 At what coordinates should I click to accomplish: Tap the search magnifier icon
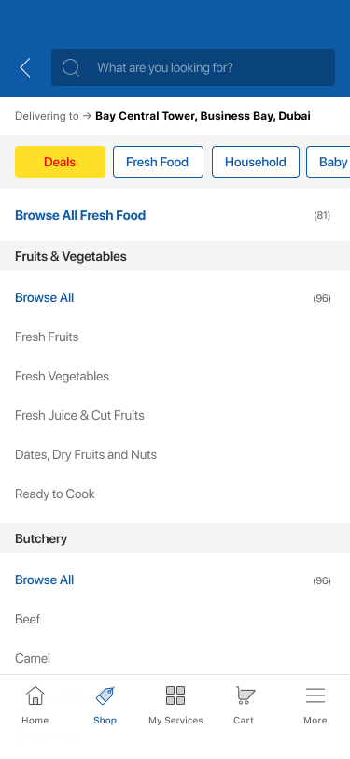pos(71,67)
